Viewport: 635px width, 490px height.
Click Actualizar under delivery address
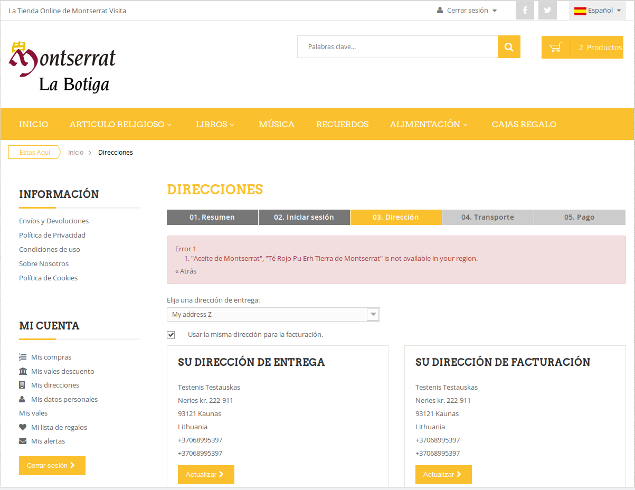pyautogui.click(x=206, y=475)
